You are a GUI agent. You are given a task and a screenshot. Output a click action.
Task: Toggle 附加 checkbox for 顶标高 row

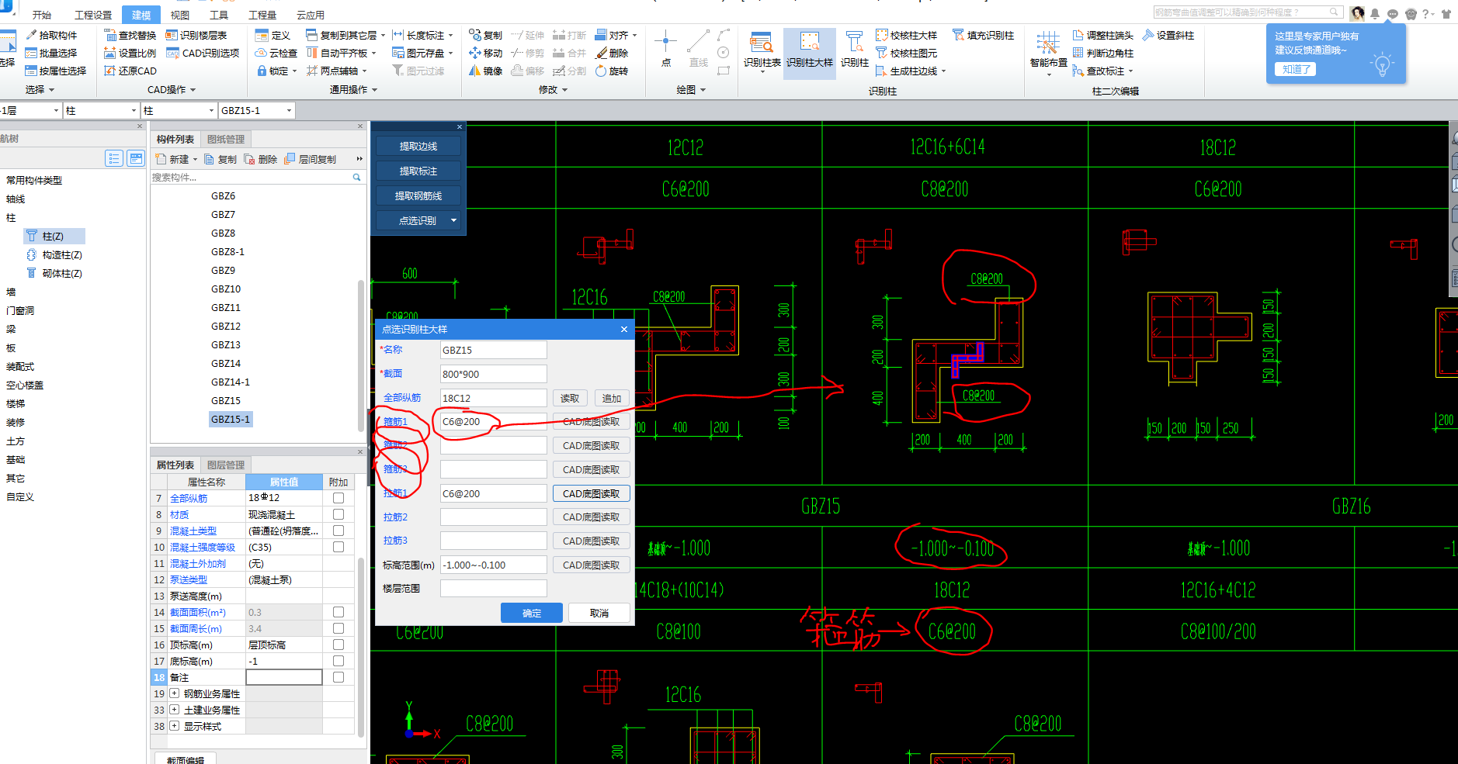338,645
